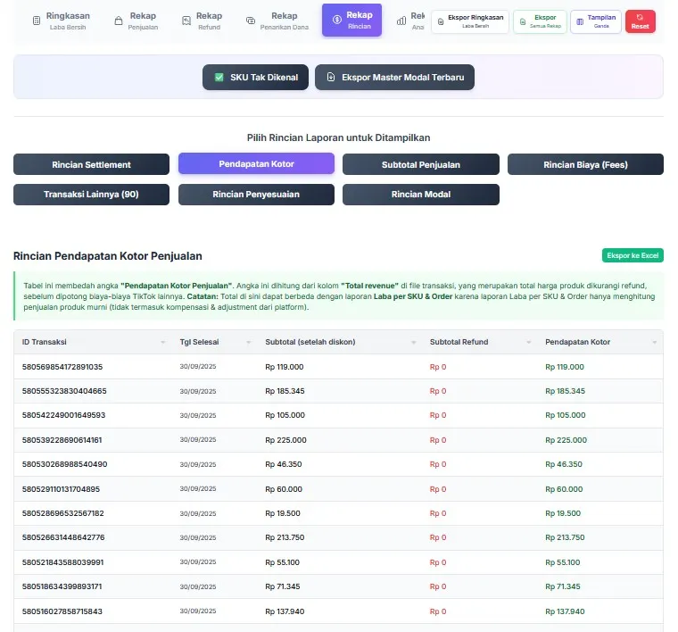Screen dimensions: 678x632
Task: Toggle the SKU Tak Dikenal checkbox
Action: [x=219, y=78]
